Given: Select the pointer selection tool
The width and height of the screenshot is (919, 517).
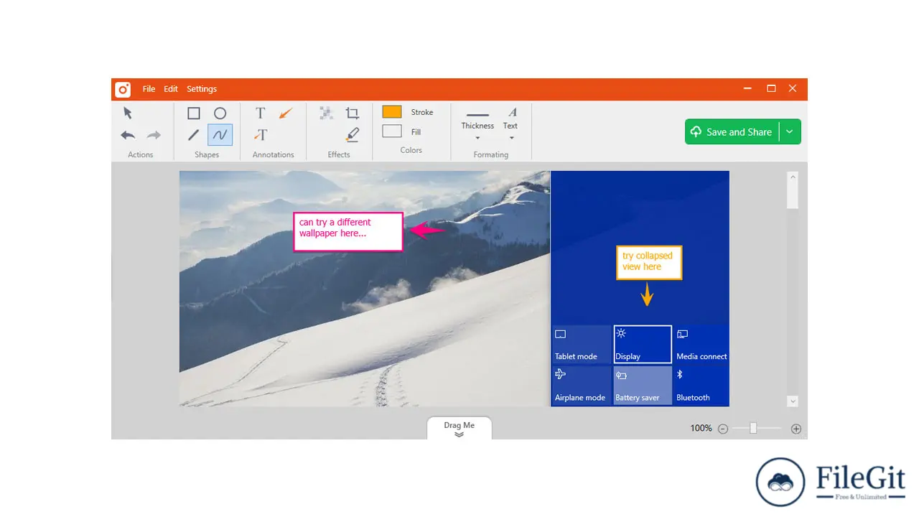Looking at the screenshot, I should click(x=128, y=113).
